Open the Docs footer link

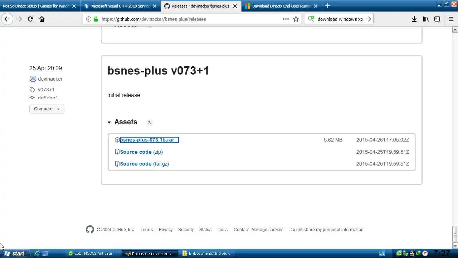[x=223, y=230]
